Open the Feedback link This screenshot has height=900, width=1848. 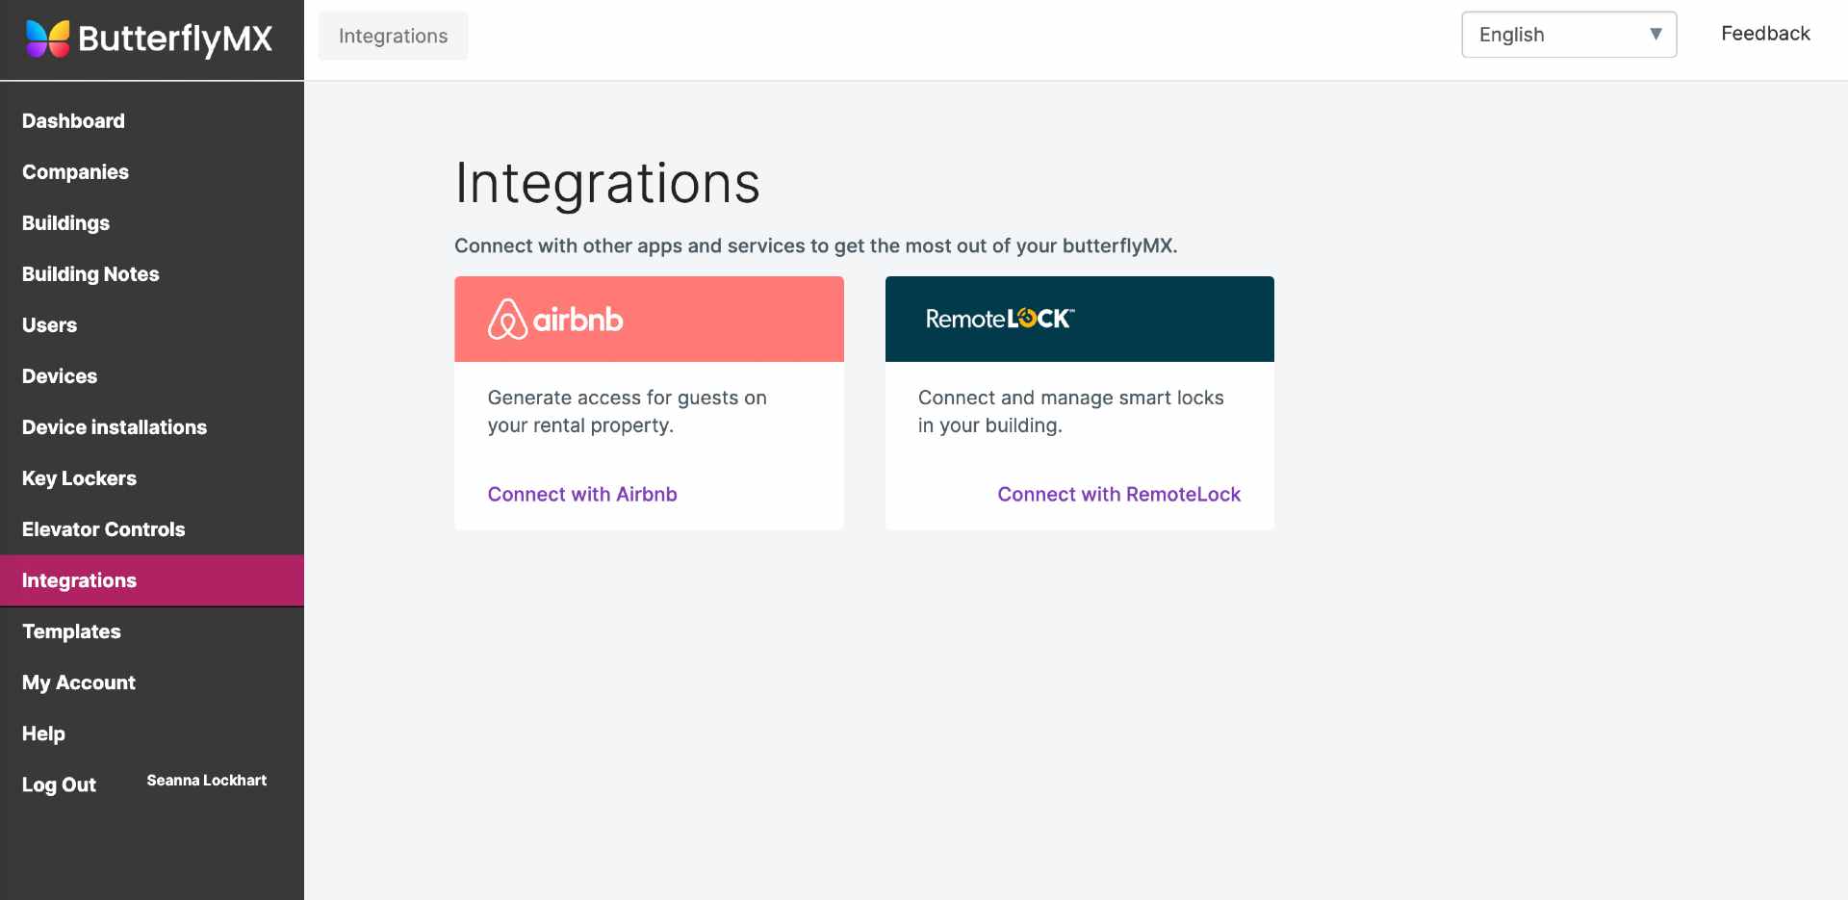tap(1764, 33)
